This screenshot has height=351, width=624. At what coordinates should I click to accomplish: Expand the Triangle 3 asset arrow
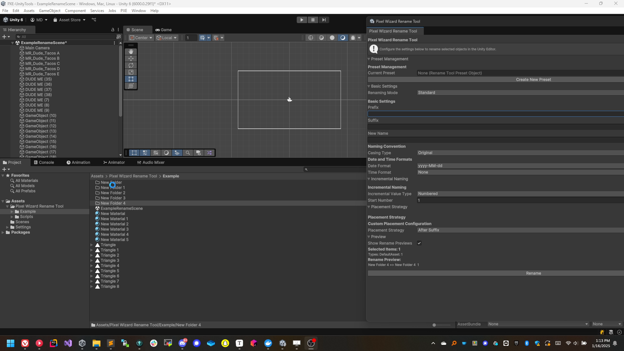click(x=92, y=261)
